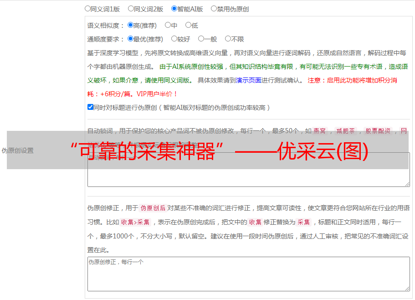Click the 伪原创后 highlighted tag
Viewport: 415px width, 300px height.
pos(153,208)
